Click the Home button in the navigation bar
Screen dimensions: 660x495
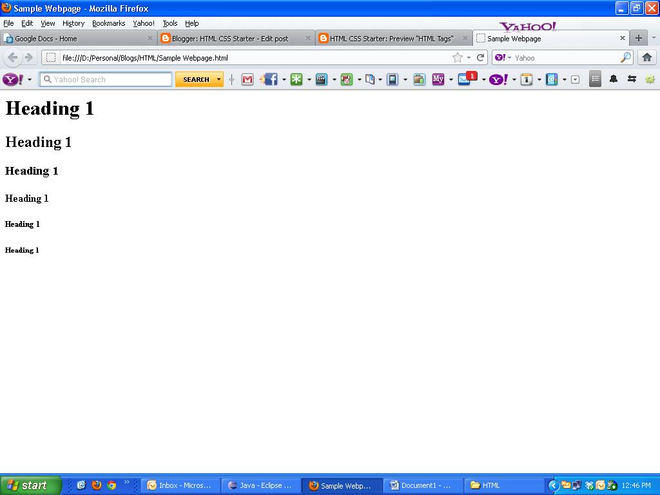point(647,57)
